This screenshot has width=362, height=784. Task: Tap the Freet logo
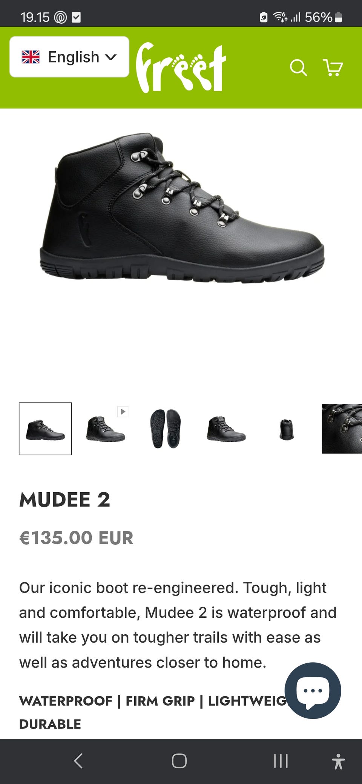(x=181, y=67)
